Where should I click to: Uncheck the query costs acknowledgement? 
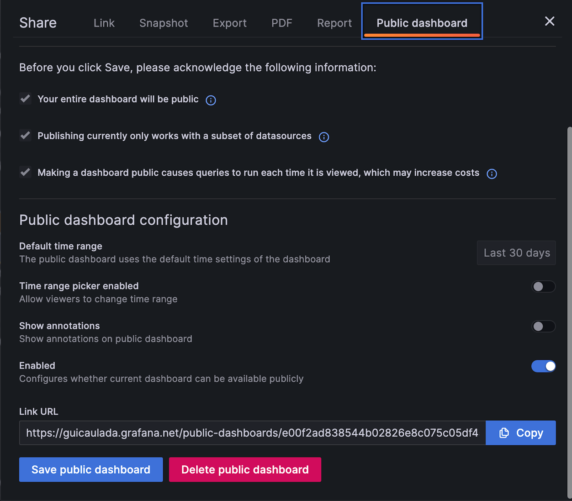[x=25, y=172]
